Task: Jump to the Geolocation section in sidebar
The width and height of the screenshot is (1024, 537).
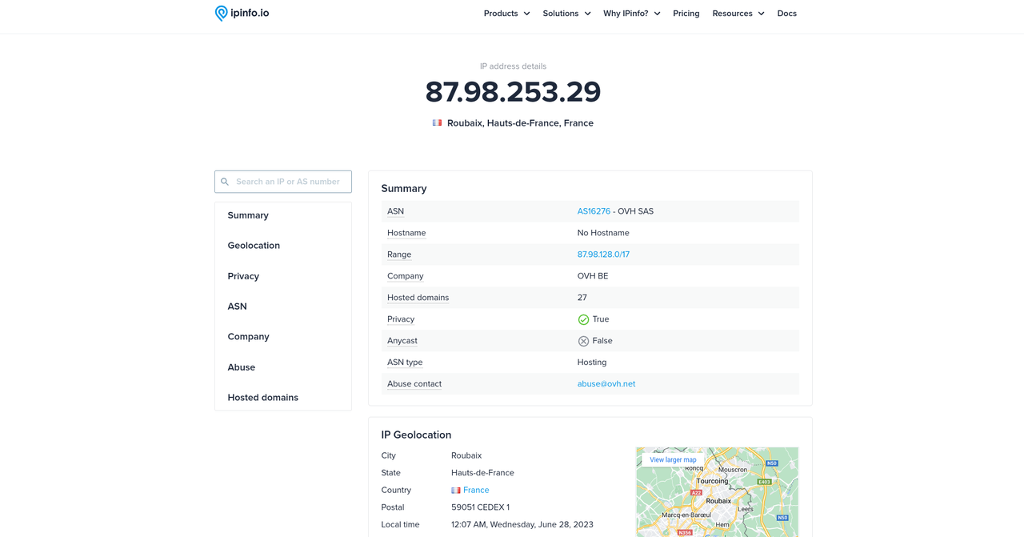Action: click(x=254, y=246)
